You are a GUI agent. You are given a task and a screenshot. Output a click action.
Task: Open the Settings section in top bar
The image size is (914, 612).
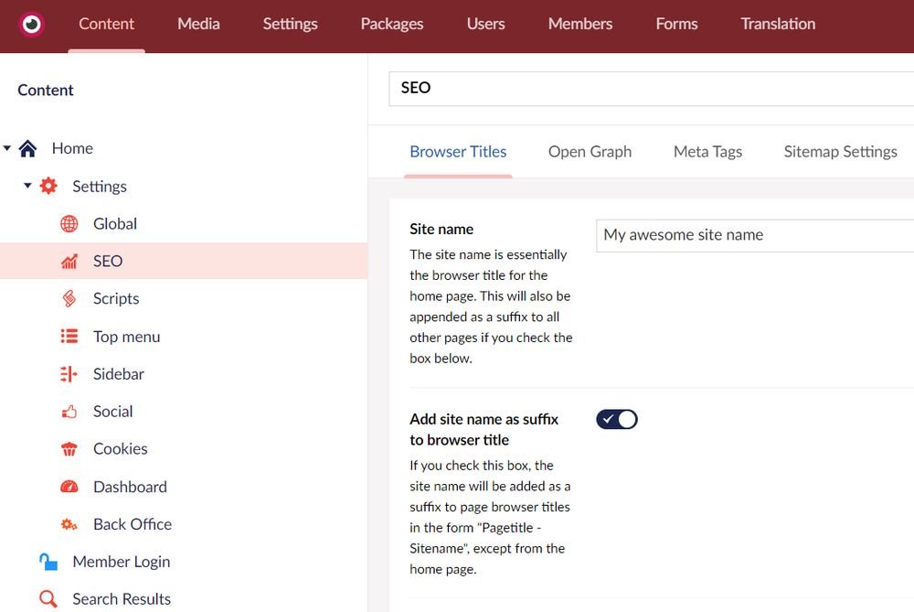290,24
